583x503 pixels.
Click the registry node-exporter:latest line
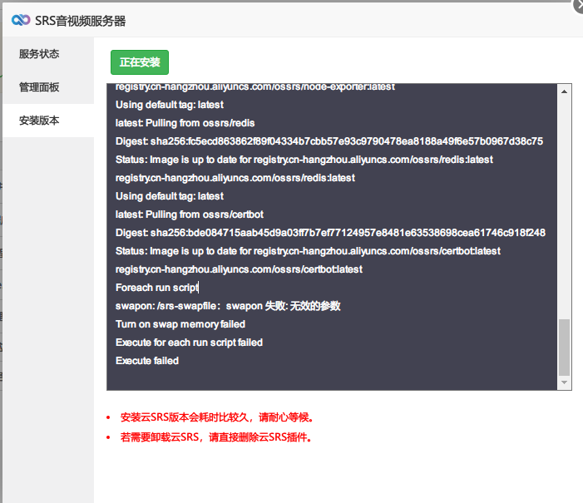255,87
